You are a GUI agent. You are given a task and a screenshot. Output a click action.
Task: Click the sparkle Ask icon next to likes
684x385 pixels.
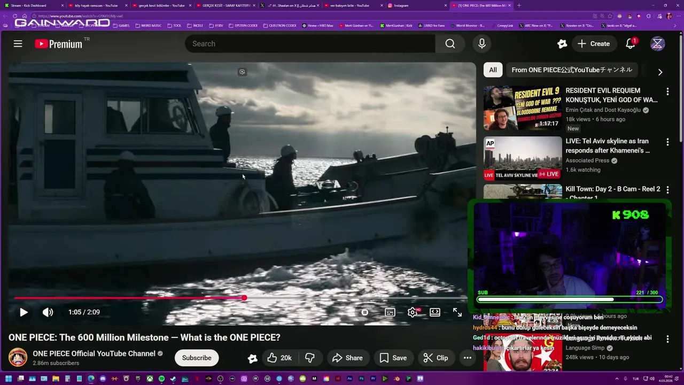click(x=252, y=358)
